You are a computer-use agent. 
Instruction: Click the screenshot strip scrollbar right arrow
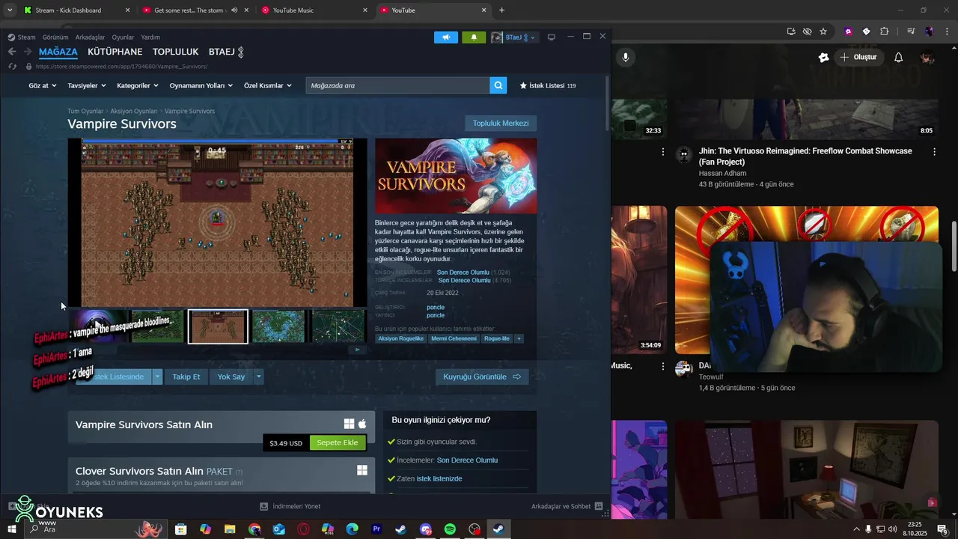[357, 350]
